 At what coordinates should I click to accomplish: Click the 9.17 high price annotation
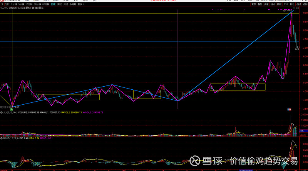pos(285,11)
